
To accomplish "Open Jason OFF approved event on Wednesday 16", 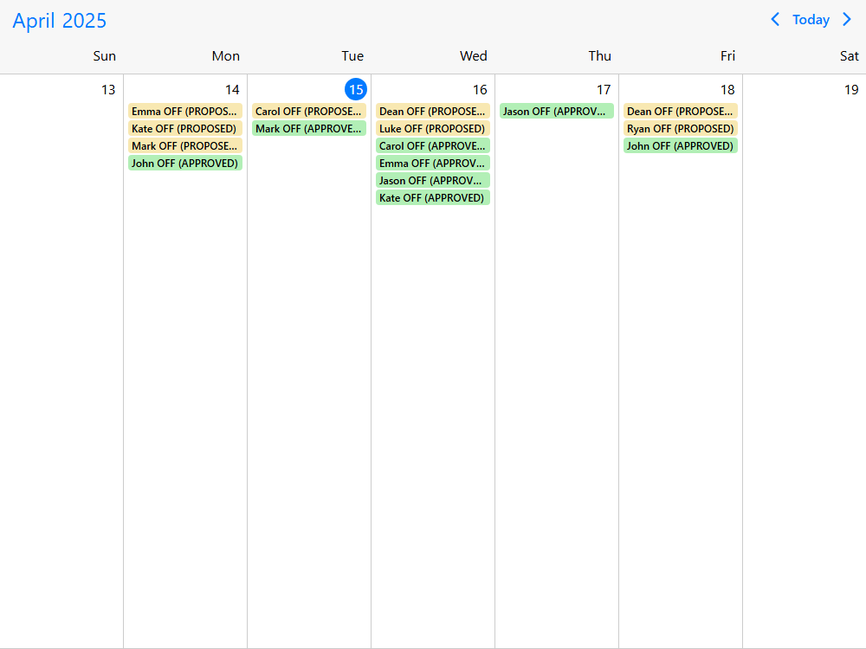I will click(432, 181).
